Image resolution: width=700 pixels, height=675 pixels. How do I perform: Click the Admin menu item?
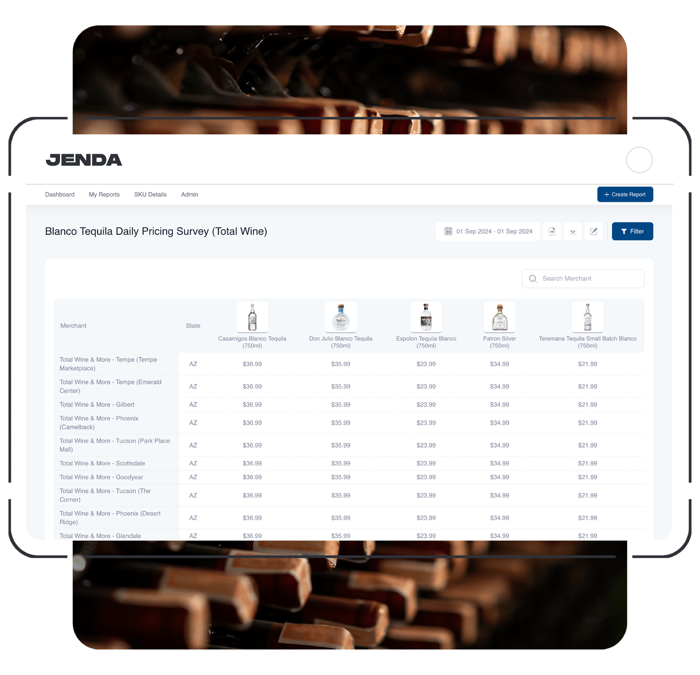tap(189, 194)
